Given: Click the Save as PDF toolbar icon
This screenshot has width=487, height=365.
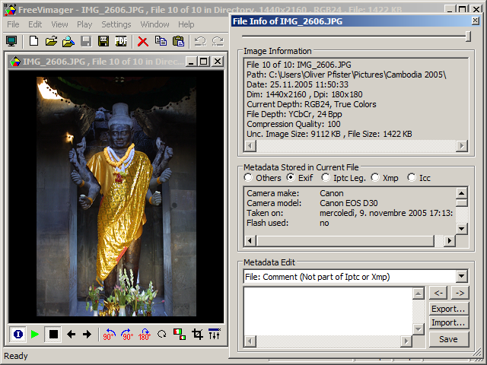Looking at the screenshot, I should coord(120,41).
